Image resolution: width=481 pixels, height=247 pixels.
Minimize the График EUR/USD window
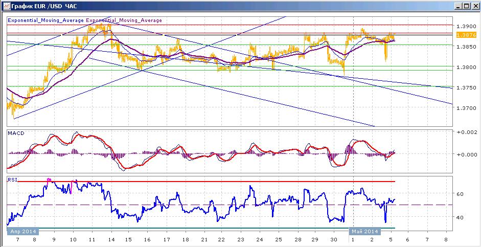click(x=459, y=6)
